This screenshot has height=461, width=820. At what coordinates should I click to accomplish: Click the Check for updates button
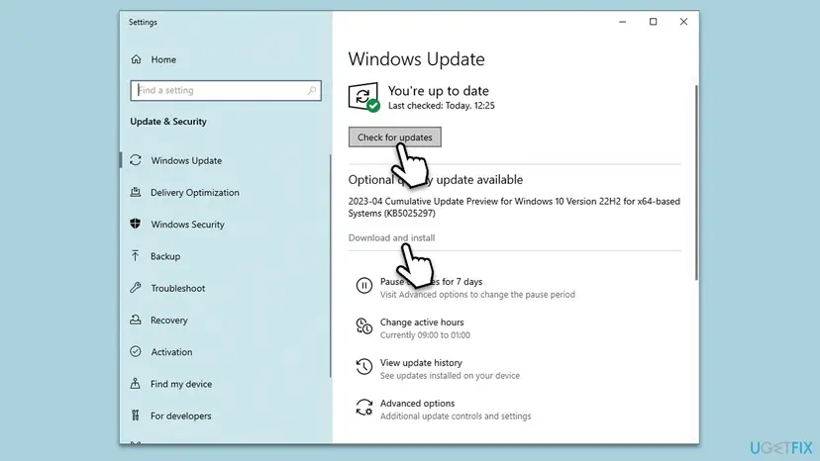pyautogui.click(x=395, y=137)
